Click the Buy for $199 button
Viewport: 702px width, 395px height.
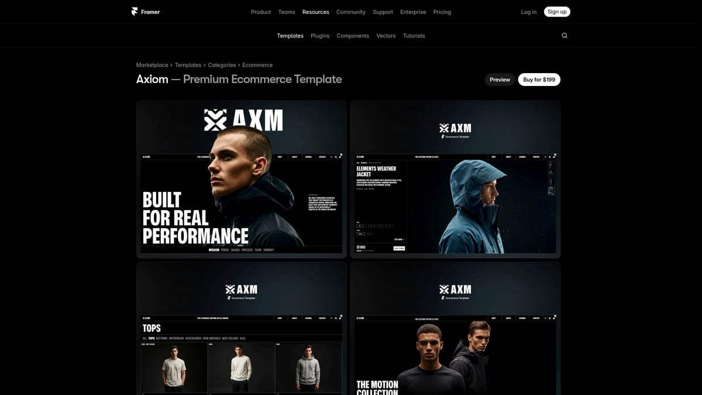click(x=539, y=80)
